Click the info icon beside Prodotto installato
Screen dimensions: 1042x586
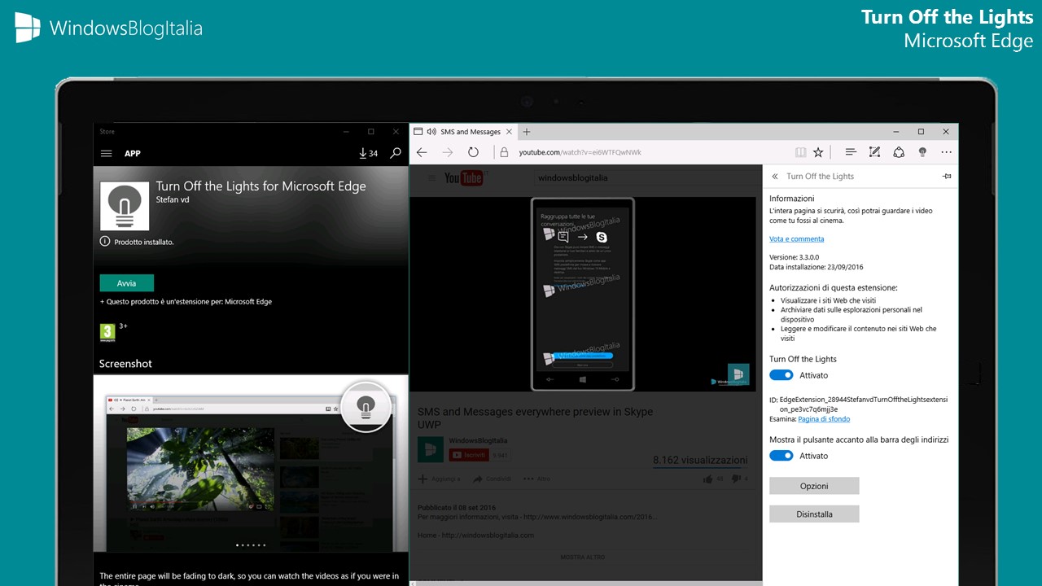tap(105, 242)
